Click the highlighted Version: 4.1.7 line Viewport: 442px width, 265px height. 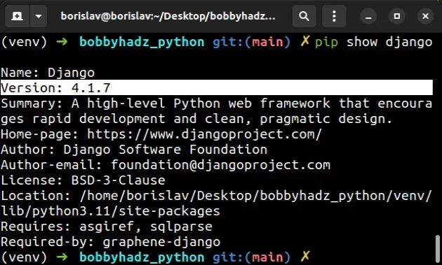[x=217, y=87]
